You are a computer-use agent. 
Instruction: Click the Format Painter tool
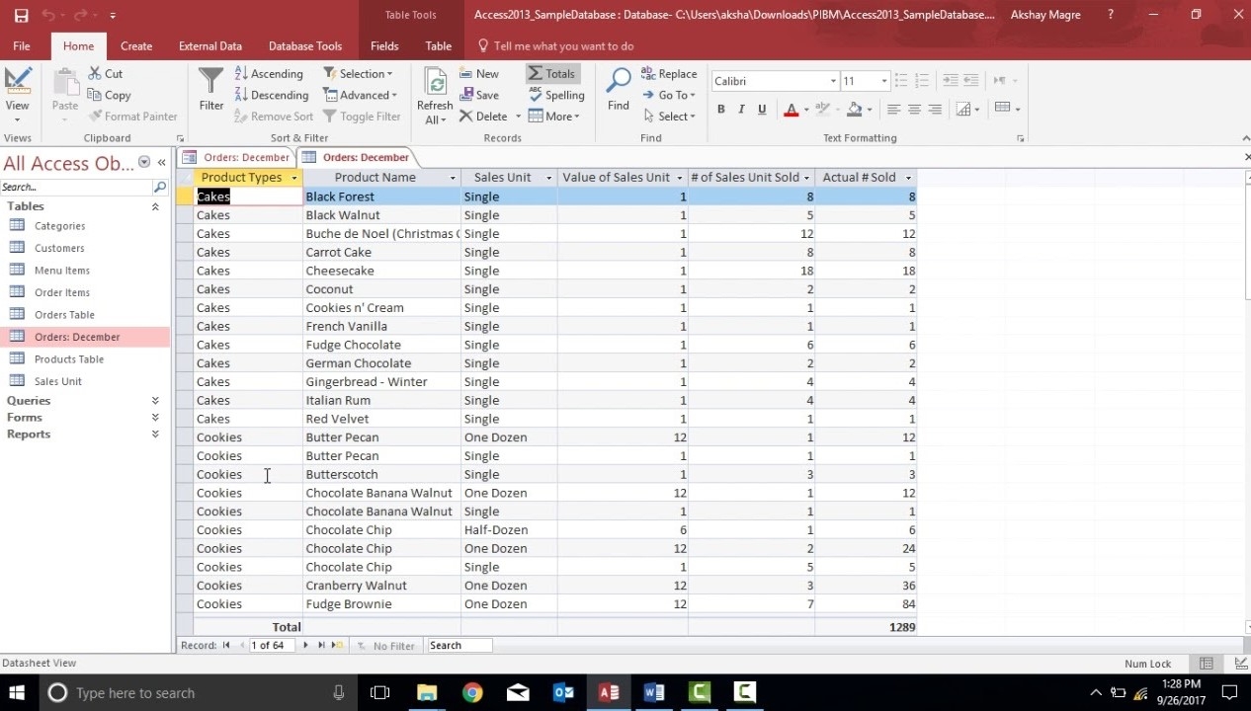click(x=132, y=117)
